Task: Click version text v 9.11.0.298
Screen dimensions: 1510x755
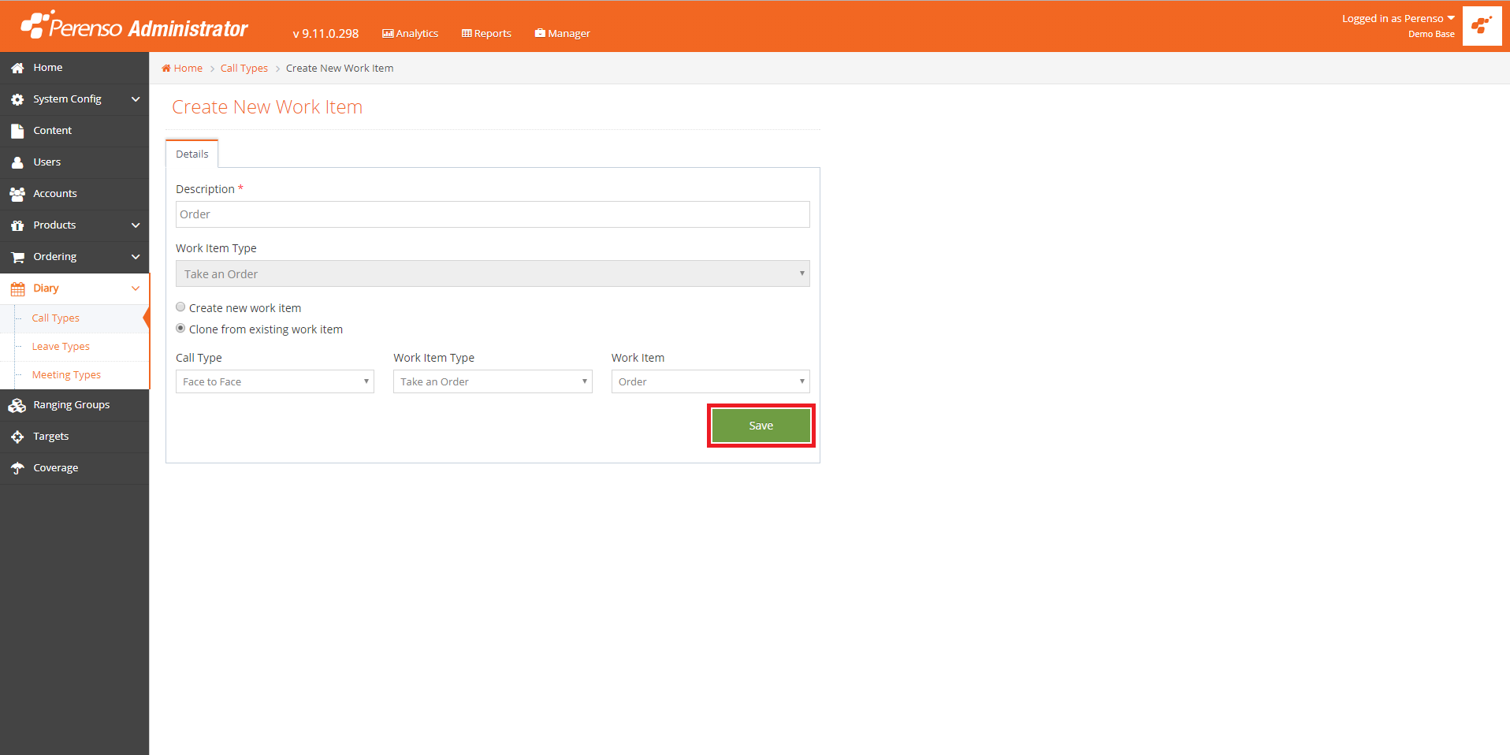Action: [x=325, y=33]
